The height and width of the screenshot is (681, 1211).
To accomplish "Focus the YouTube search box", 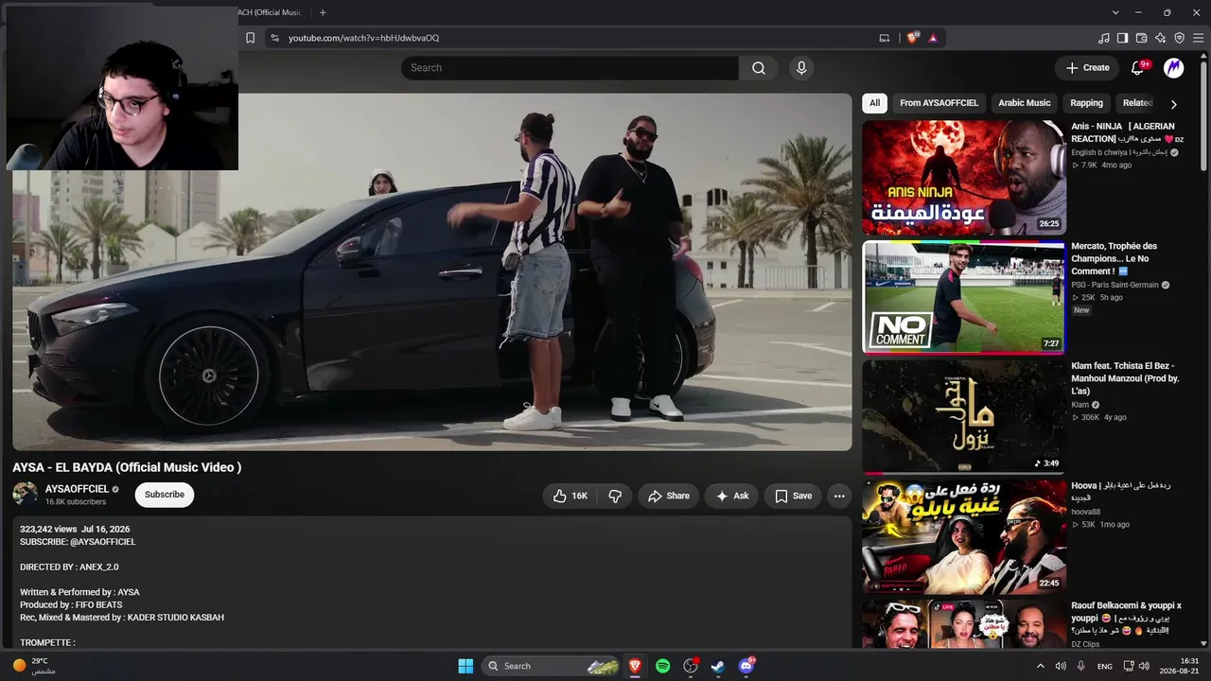I will coord(570,68).
